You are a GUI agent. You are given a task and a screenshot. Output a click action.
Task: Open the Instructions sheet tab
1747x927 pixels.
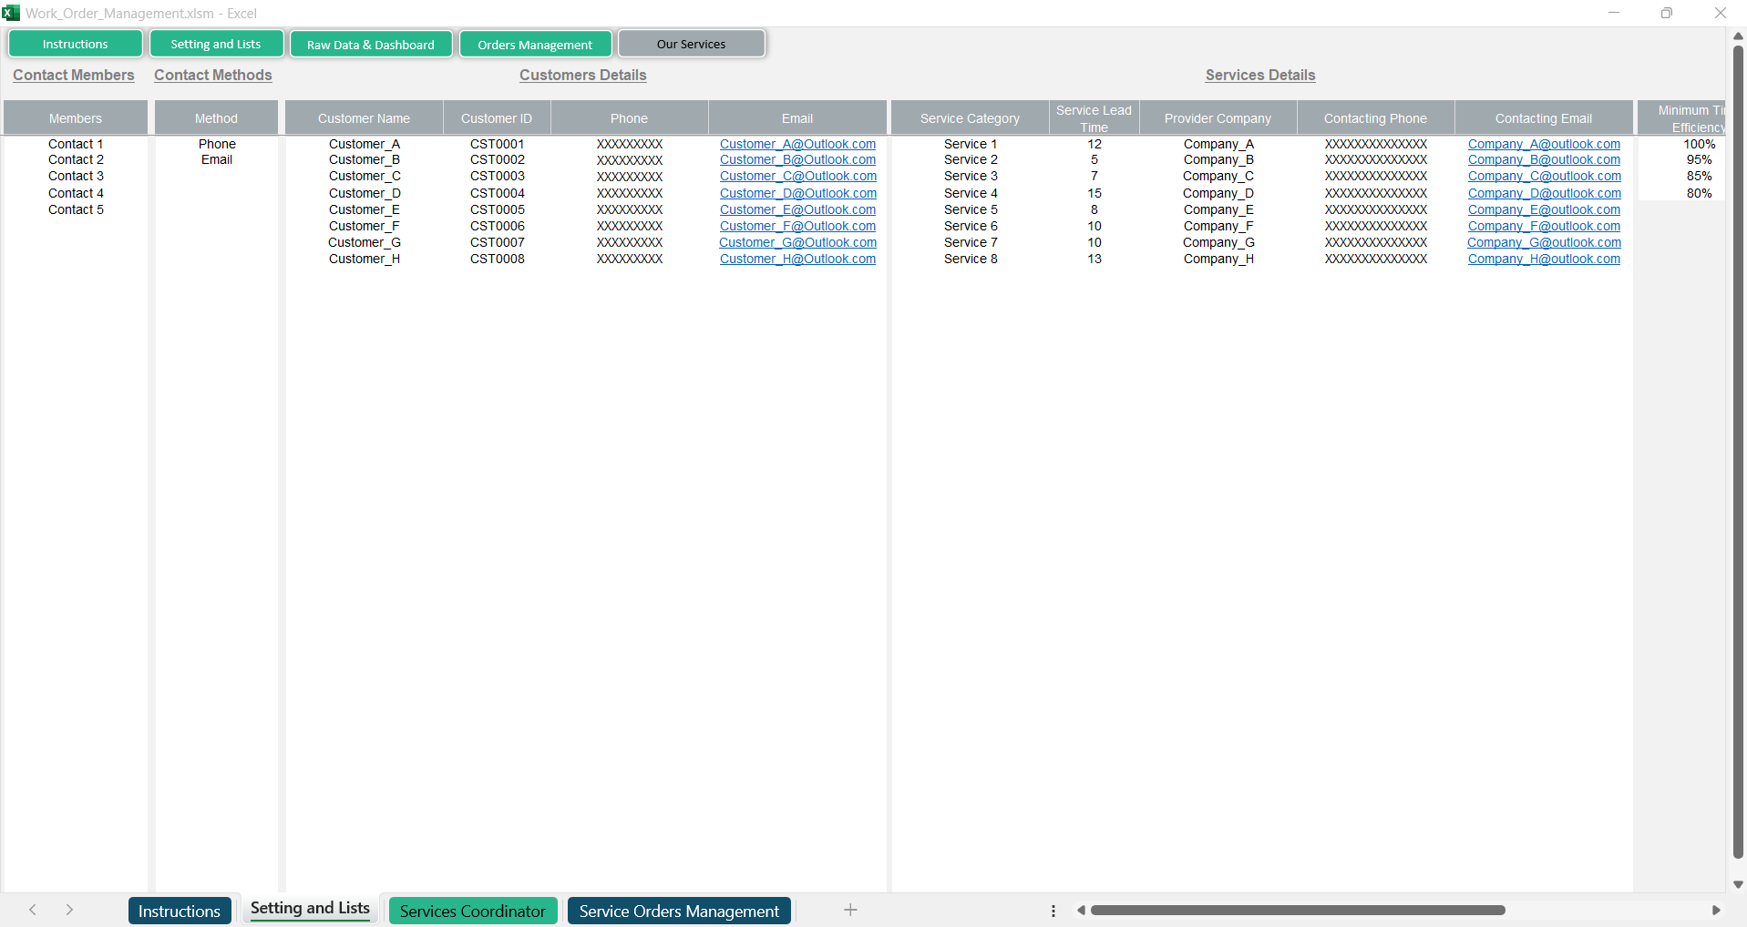coord(180,911)
